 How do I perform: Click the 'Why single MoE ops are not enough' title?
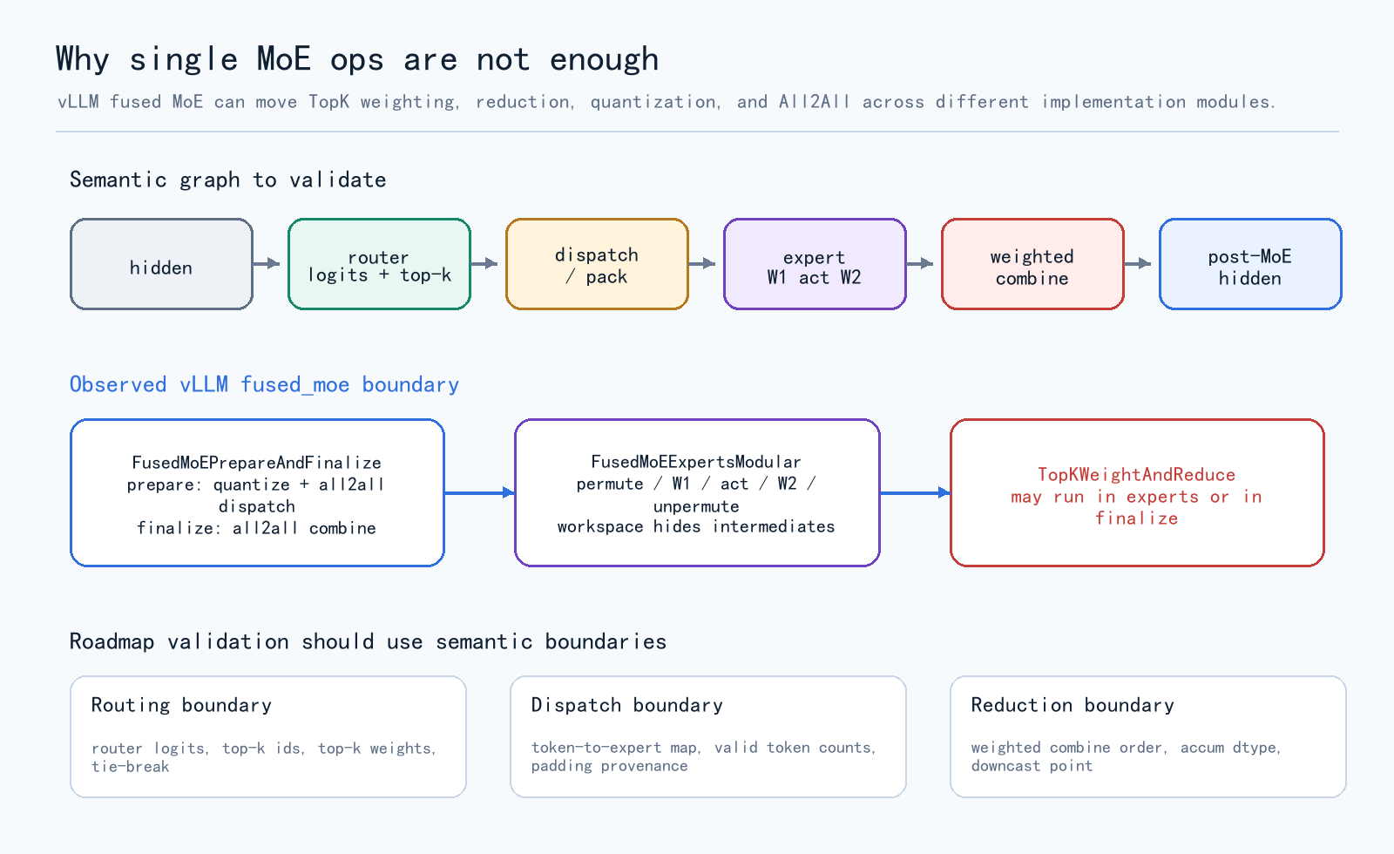coord(357,59)
